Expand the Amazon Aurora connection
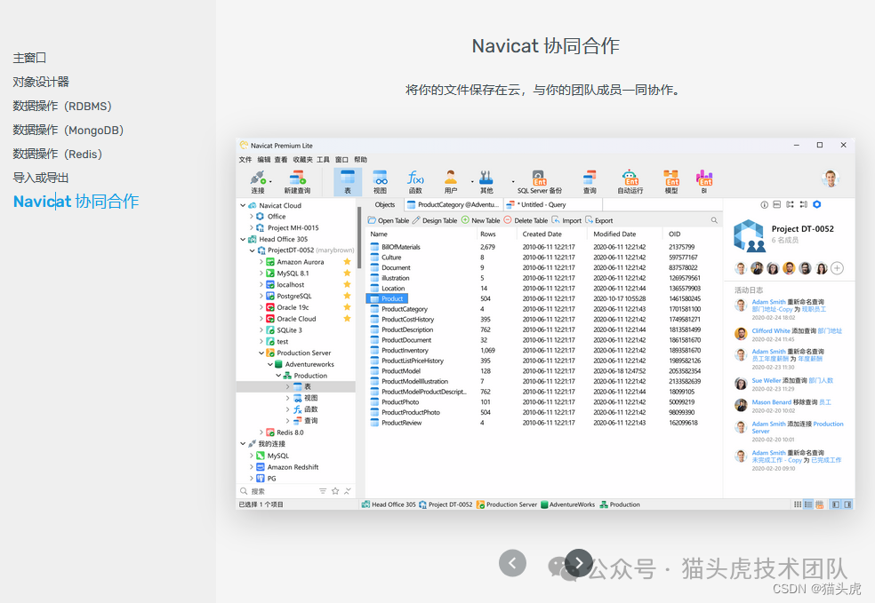The image size is (875, 603). click(261, 261)
